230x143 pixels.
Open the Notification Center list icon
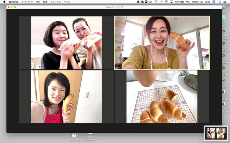225,2
